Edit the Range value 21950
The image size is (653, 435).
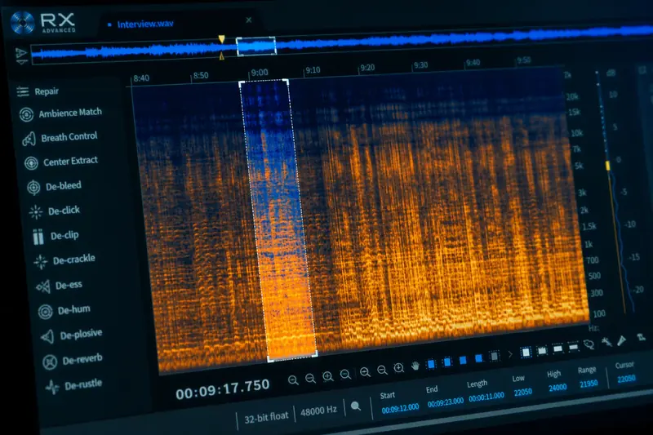coord(589,384)
